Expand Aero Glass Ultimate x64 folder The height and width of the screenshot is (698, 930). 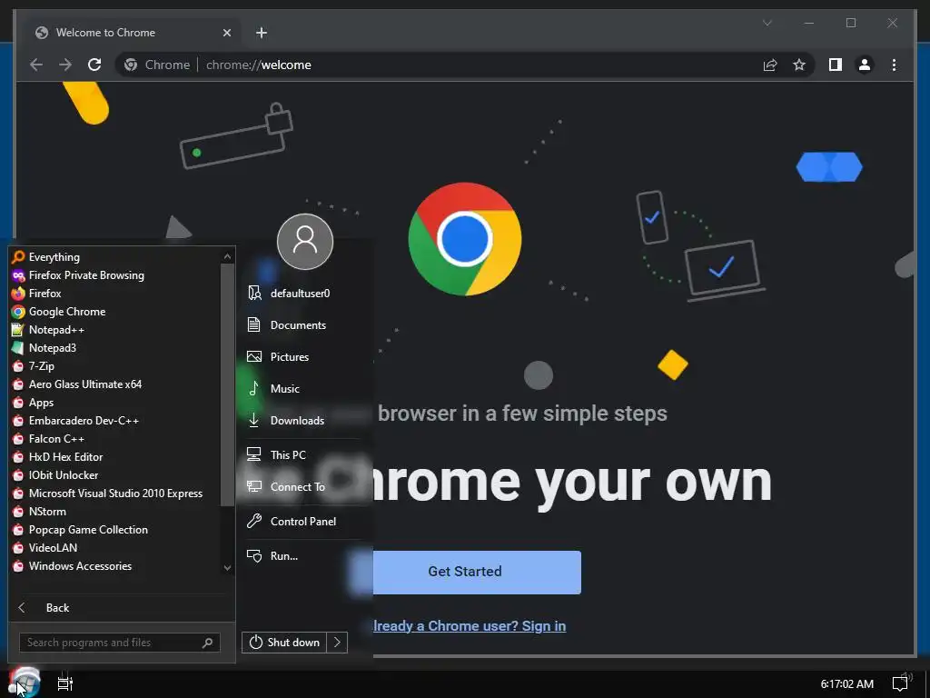(x=115, y=384)
